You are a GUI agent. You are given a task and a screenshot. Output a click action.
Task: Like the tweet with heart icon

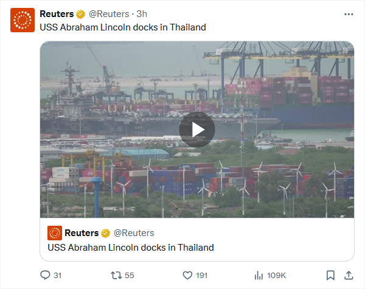[187, 275]
